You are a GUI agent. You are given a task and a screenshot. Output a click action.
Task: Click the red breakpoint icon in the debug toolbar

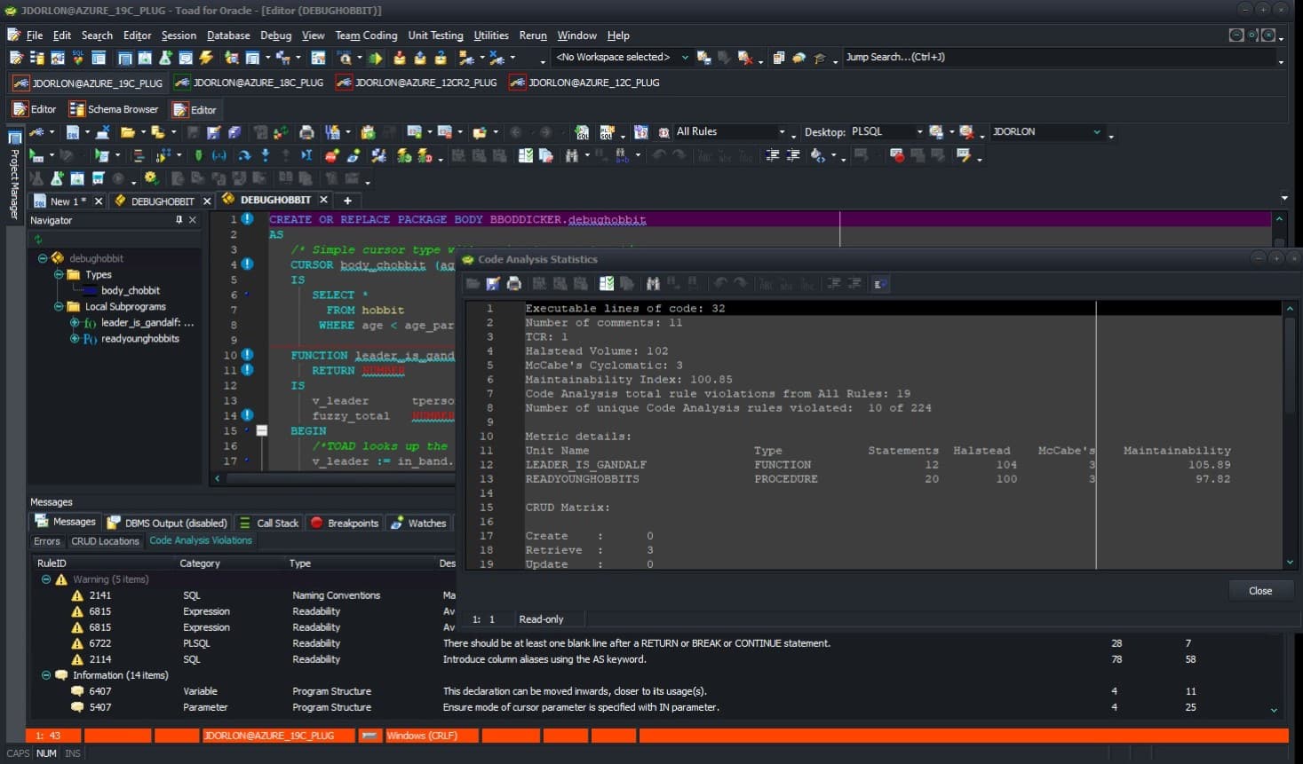pyautogui.click(x=331, y=155)
